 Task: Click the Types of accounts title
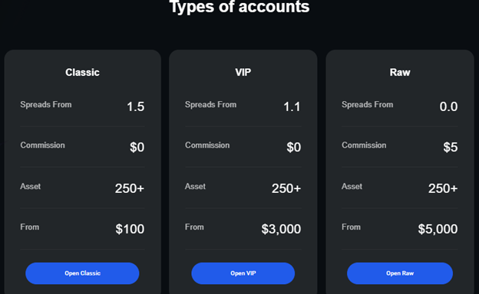(x=240, y=6)
